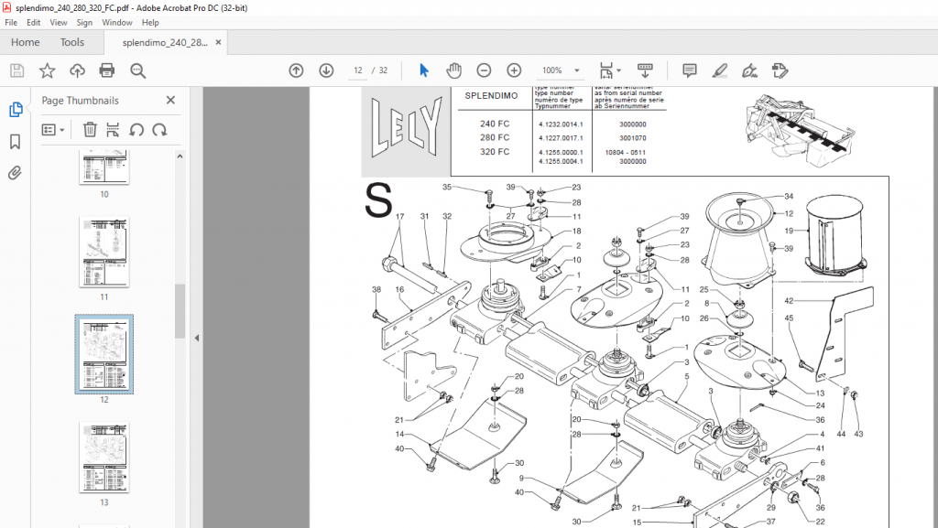Expand the fit page options arrow
Screen dimensions: 938x528
click(x=618, y=70)
